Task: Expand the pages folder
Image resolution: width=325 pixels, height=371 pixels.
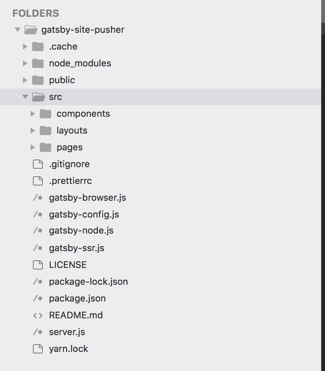Action: [32, 147]
